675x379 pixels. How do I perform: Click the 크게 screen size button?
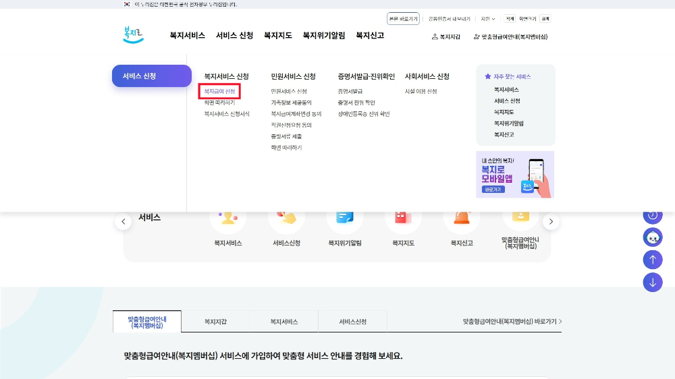click(x=545, y=19)
